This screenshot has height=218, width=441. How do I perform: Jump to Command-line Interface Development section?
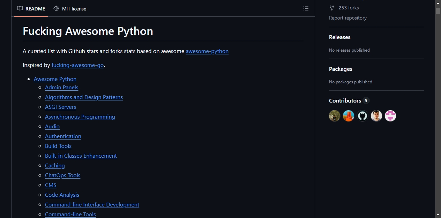(92, 204)
